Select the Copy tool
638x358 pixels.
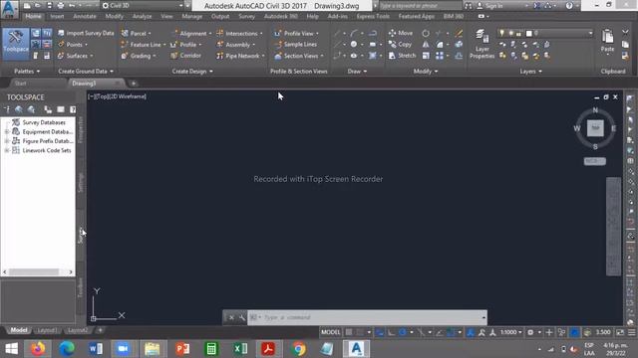pyautogui.click(x=400, y=44)
